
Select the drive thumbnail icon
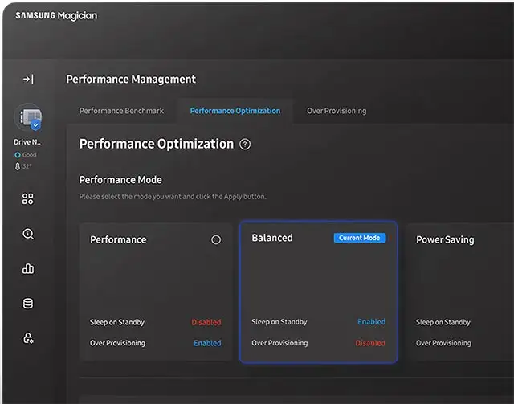pos(28,117)
